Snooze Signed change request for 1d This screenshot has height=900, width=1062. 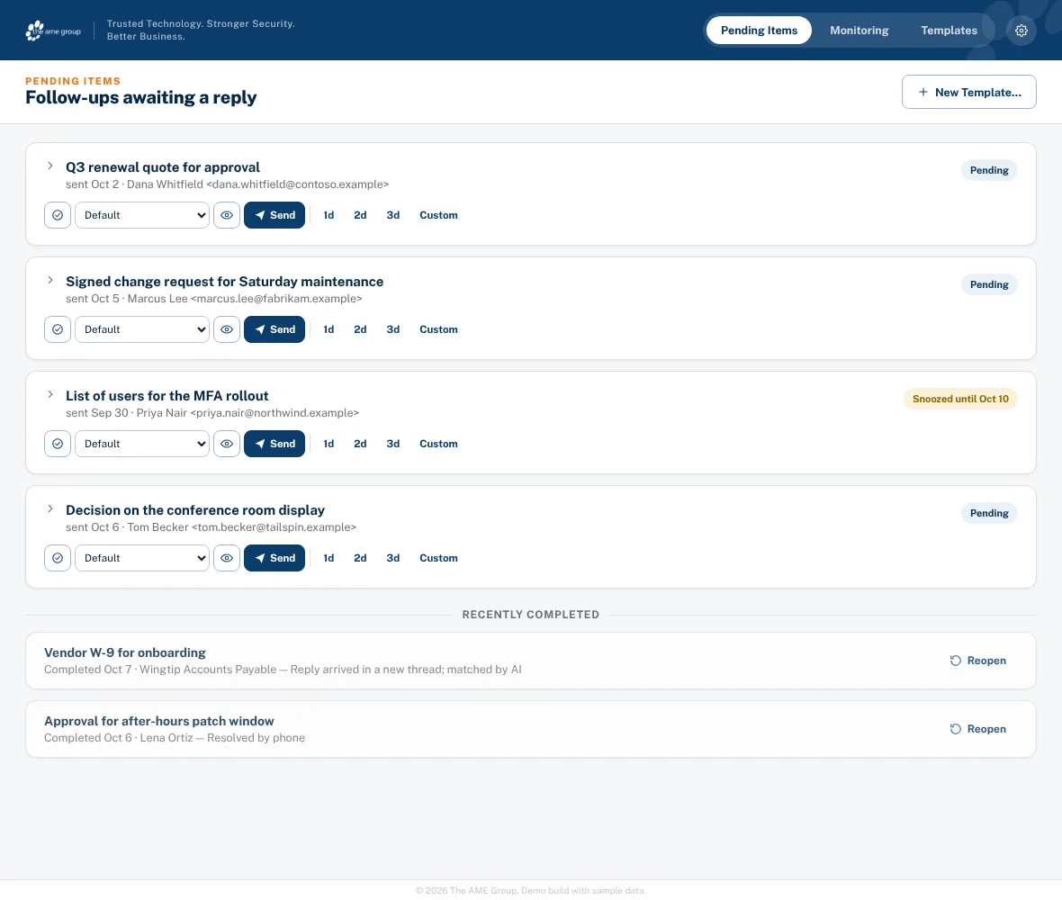[328, 329]
